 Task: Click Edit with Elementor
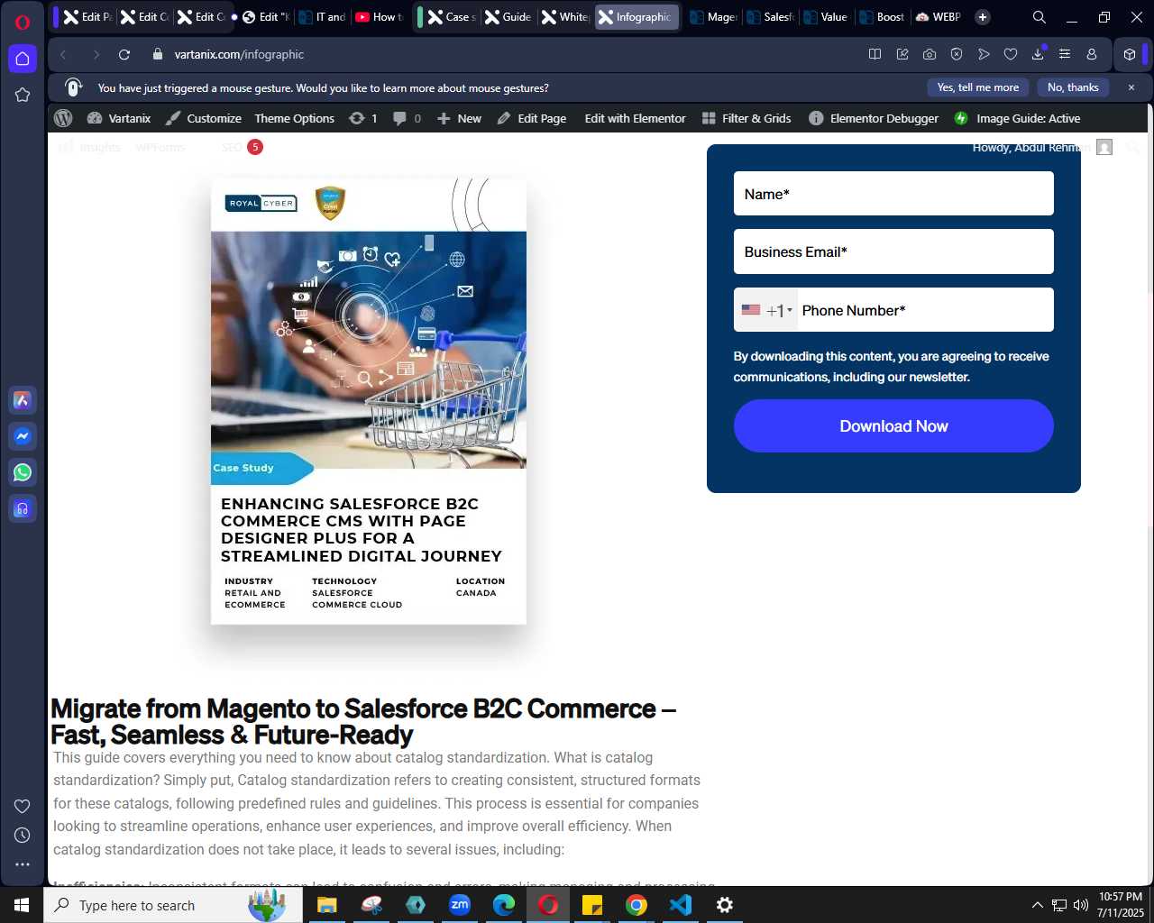tap(635, 118)
